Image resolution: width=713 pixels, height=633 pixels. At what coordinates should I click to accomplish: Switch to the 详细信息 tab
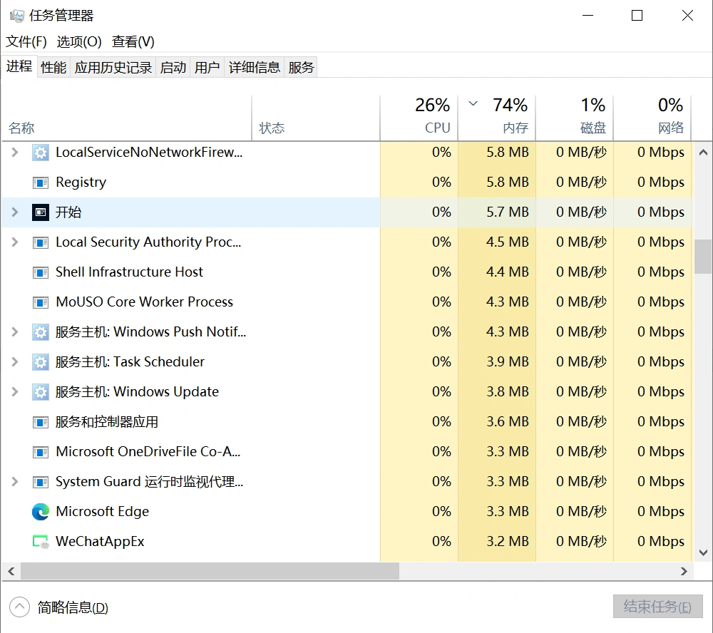[x=254, y=67]
